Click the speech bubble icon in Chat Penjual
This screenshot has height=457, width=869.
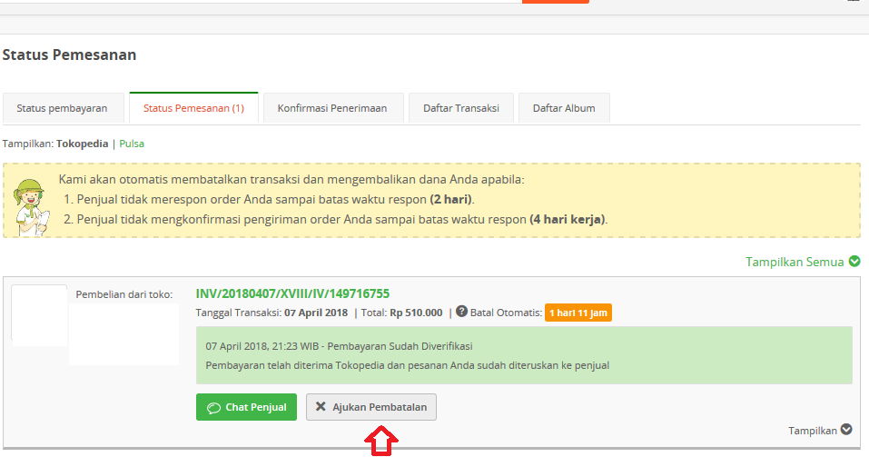(x=213, y=408)
